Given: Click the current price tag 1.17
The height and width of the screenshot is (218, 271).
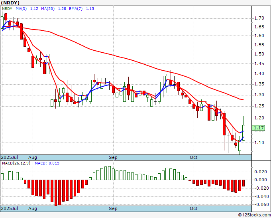Looking at the screenshot, I should (x=258, y=128).
